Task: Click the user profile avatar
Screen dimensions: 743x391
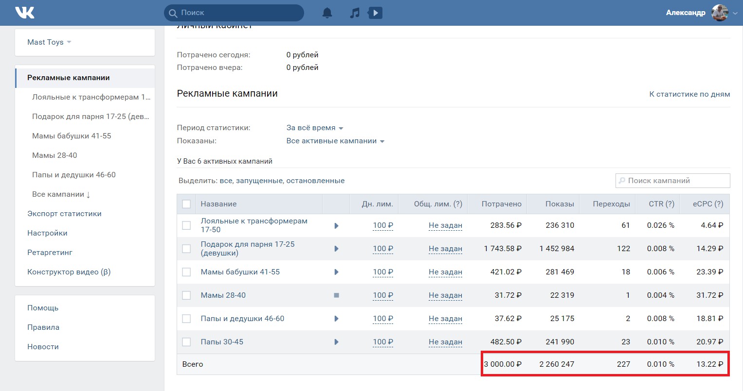Action: click(x=720, y=13)
